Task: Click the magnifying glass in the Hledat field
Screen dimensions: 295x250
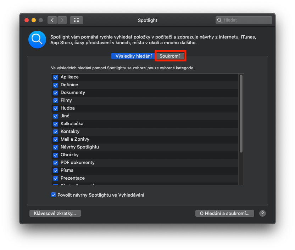Action: (219, 20)
